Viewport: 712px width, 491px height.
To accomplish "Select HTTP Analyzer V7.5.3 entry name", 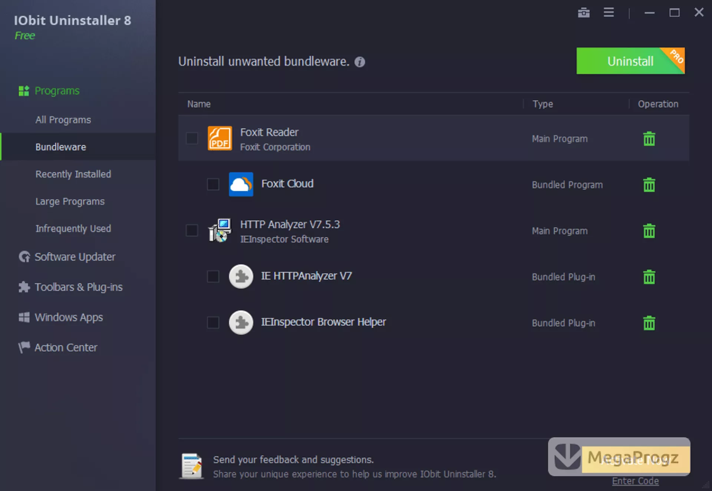I will (290, 224).
